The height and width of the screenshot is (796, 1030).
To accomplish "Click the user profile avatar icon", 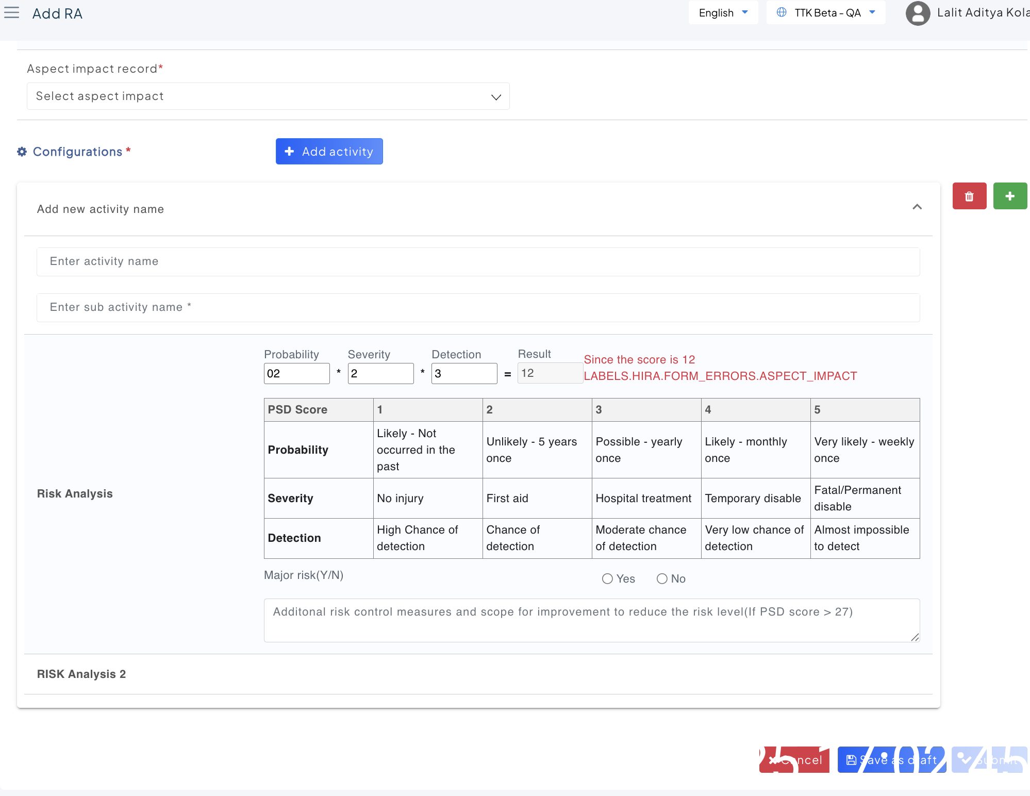I will 917,13.
